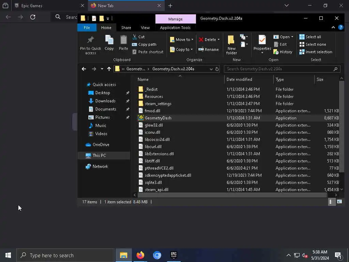
Task: Select the steam_settings folder
Action: pos(158,104)
